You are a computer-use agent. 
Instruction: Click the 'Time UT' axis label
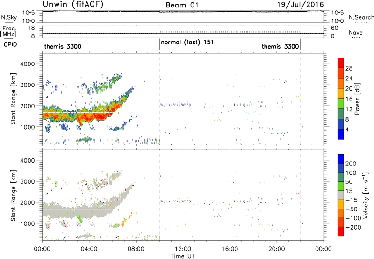click(x=183, y=256)
